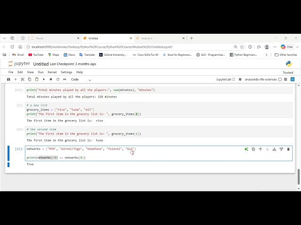The image size is (301, 225).
Task: Expand more bookmarks with the chevron
Action: 266,55
